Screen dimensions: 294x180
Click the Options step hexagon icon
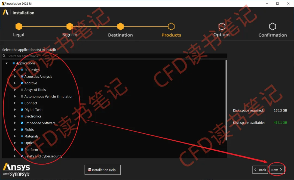(222, 26)
